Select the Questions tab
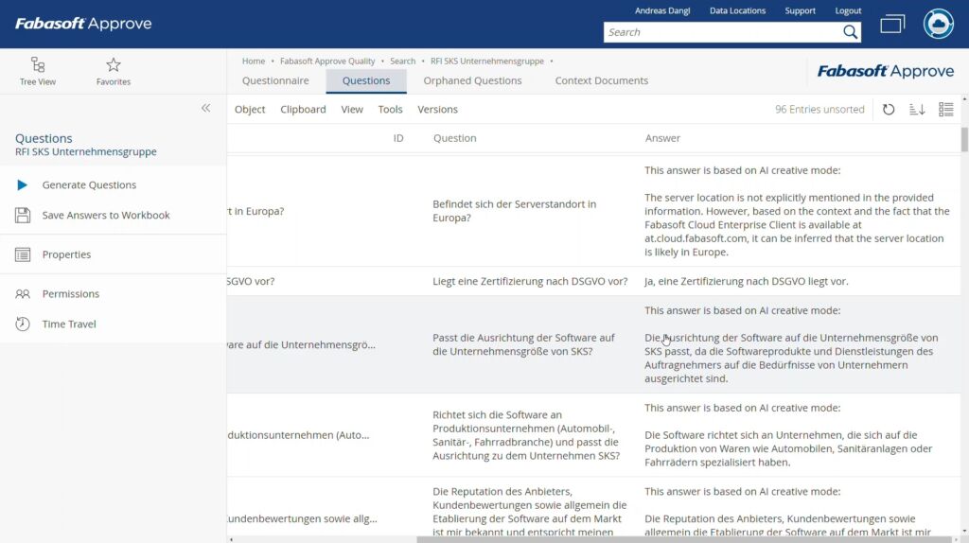969x543 pixels. coord(366,80)
